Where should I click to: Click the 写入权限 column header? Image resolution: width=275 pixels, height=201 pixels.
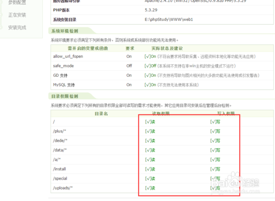coord(226,113)
